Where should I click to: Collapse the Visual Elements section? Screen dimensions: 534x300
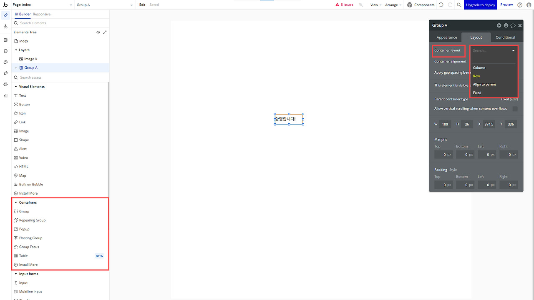pos(16,87)
